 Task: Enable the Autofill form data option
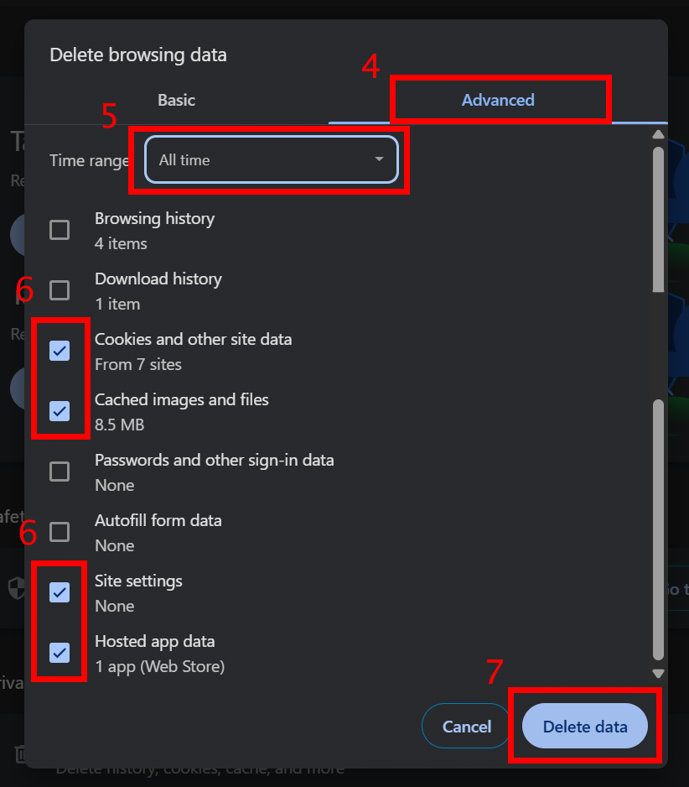60,532
